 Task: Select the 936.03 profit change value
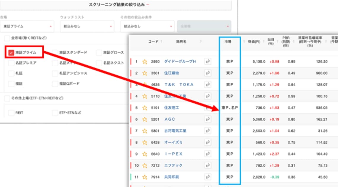322,108
